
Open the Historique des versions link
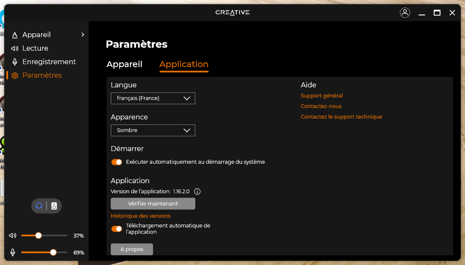(x=140, y=216)
